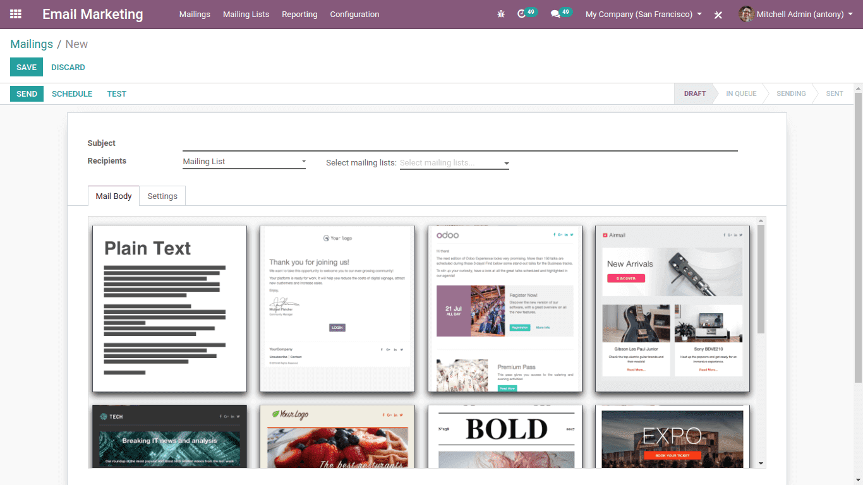Click the DISCARD button
Viewport: 863px width, 485px height.
68,68
